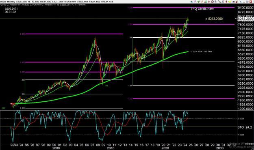This screenshot has width=254, height=150.
Task: Click the 2020 decade label on time axis
Action: coord(165,148)
